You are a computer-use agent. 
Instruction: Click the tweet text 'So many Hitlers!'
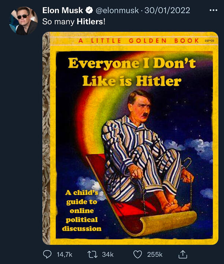[x=74, y=22]
